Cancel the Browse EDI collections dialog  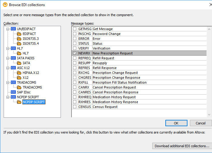(x=200, y=123)
